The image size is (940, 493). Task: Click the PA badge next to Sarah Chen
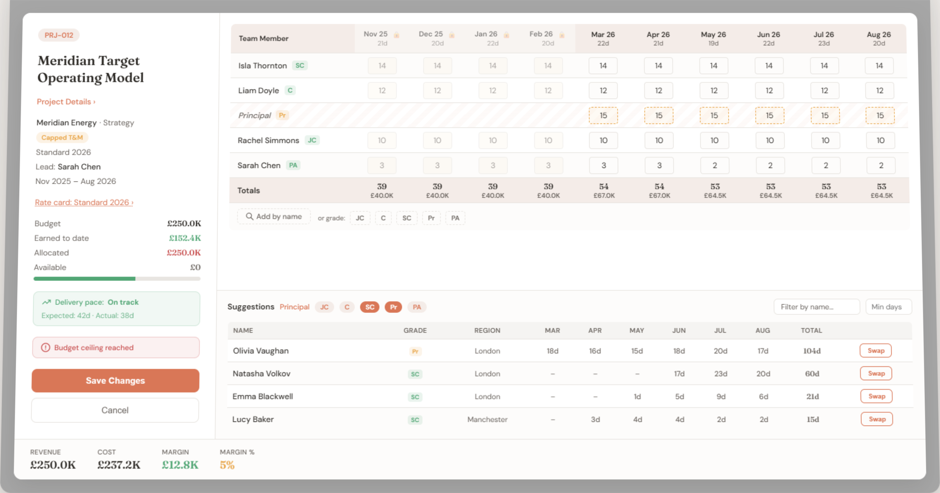tap(293, 165)
